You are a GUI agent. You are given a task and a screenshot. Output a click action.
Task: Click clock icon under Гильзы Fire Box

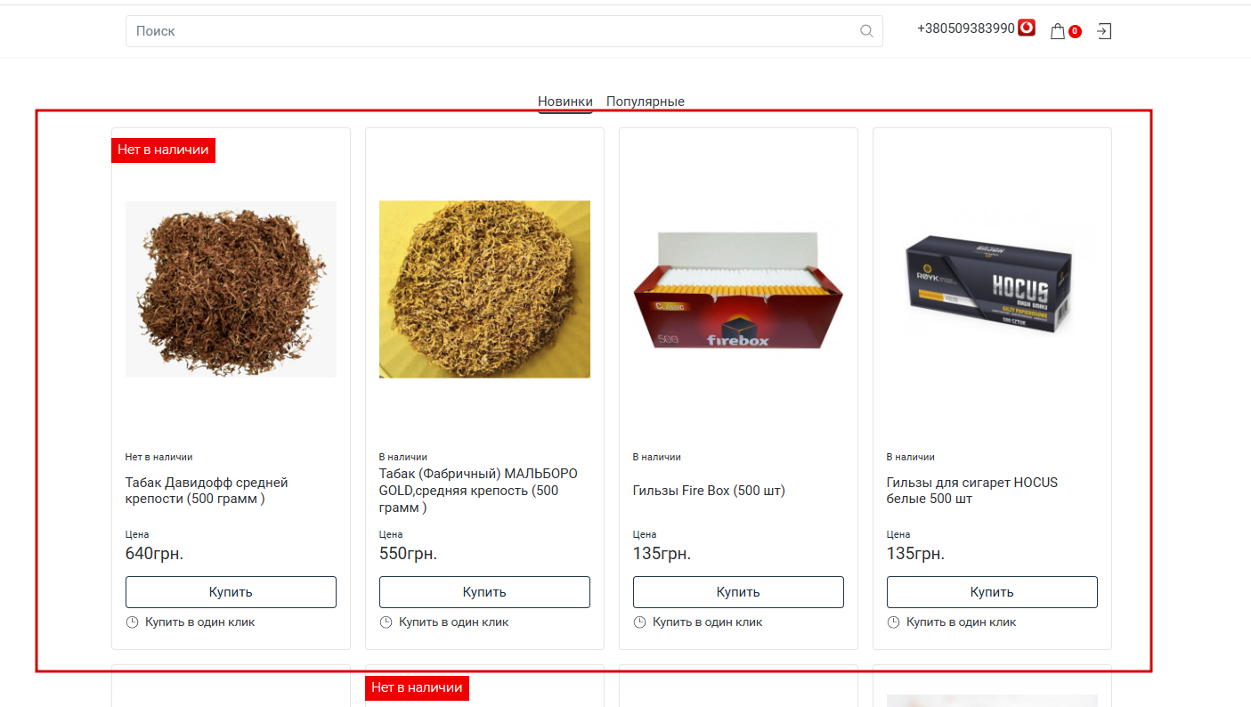(x=639, y=622)
